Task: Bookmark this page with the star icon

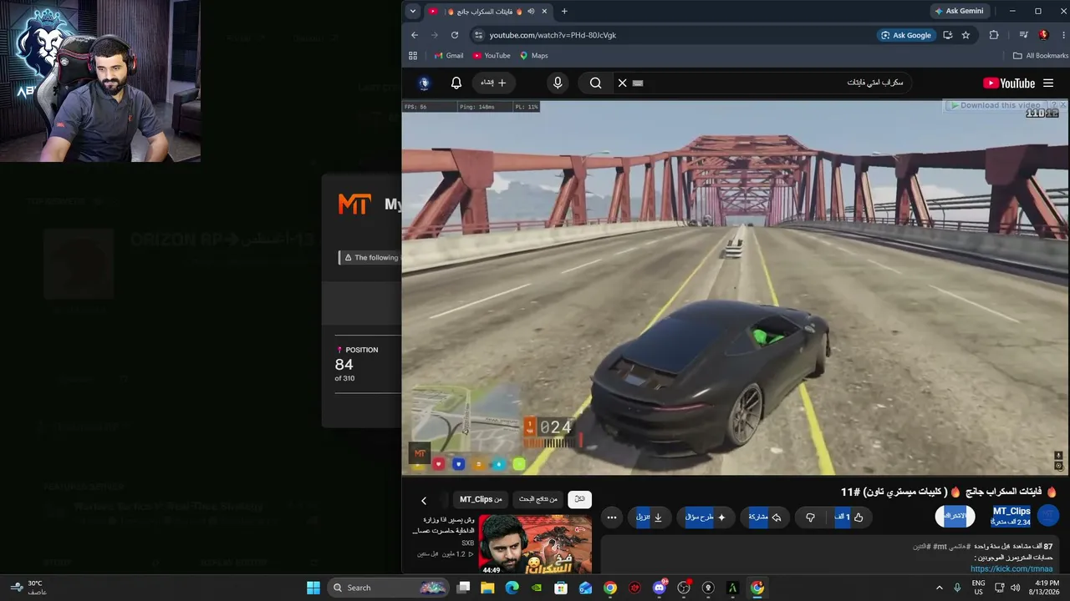Action: 966,35
